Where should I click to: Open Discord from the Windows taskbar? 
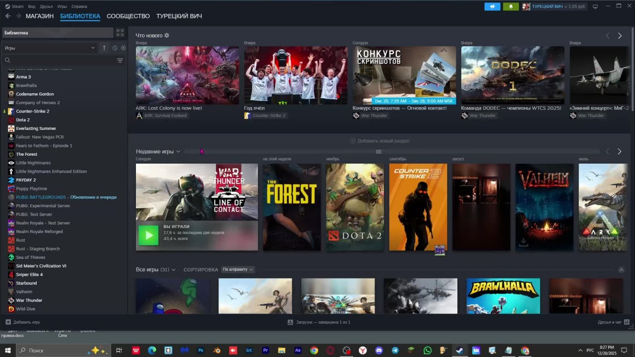(x=379, y=350)
